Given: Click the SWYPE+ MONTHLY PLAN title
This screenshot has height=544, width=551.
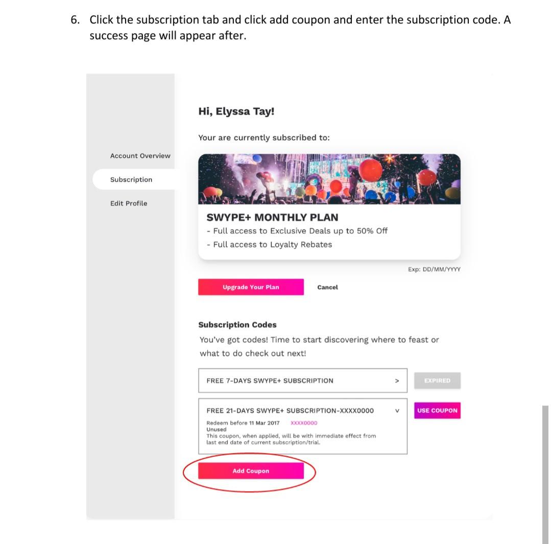Looking at the screenshot, I should click(272, 217).
